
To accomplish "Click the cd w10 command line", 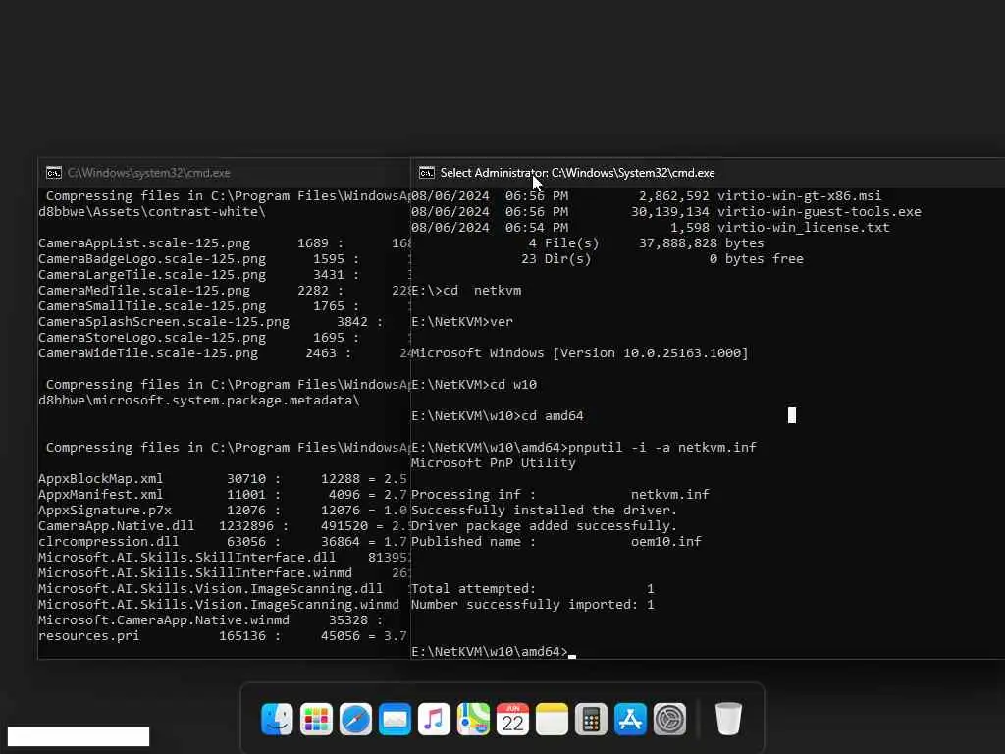I will tap(474, 385).
